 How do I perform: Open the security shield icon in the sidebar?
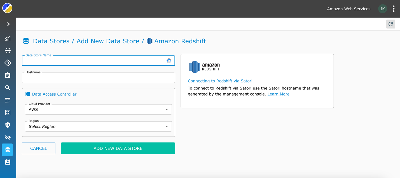pos(8,125)
